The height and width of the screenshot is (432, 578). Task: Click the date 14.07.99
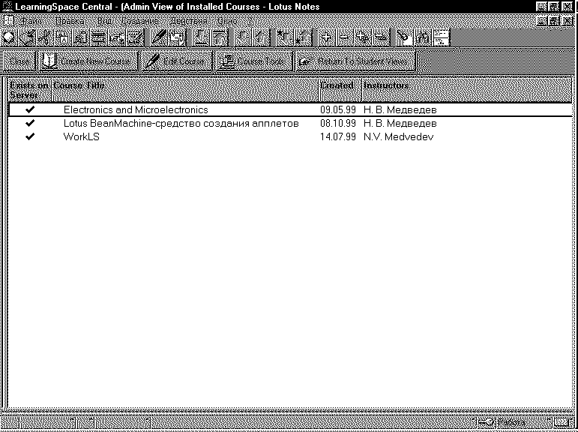tap(338, 136)
